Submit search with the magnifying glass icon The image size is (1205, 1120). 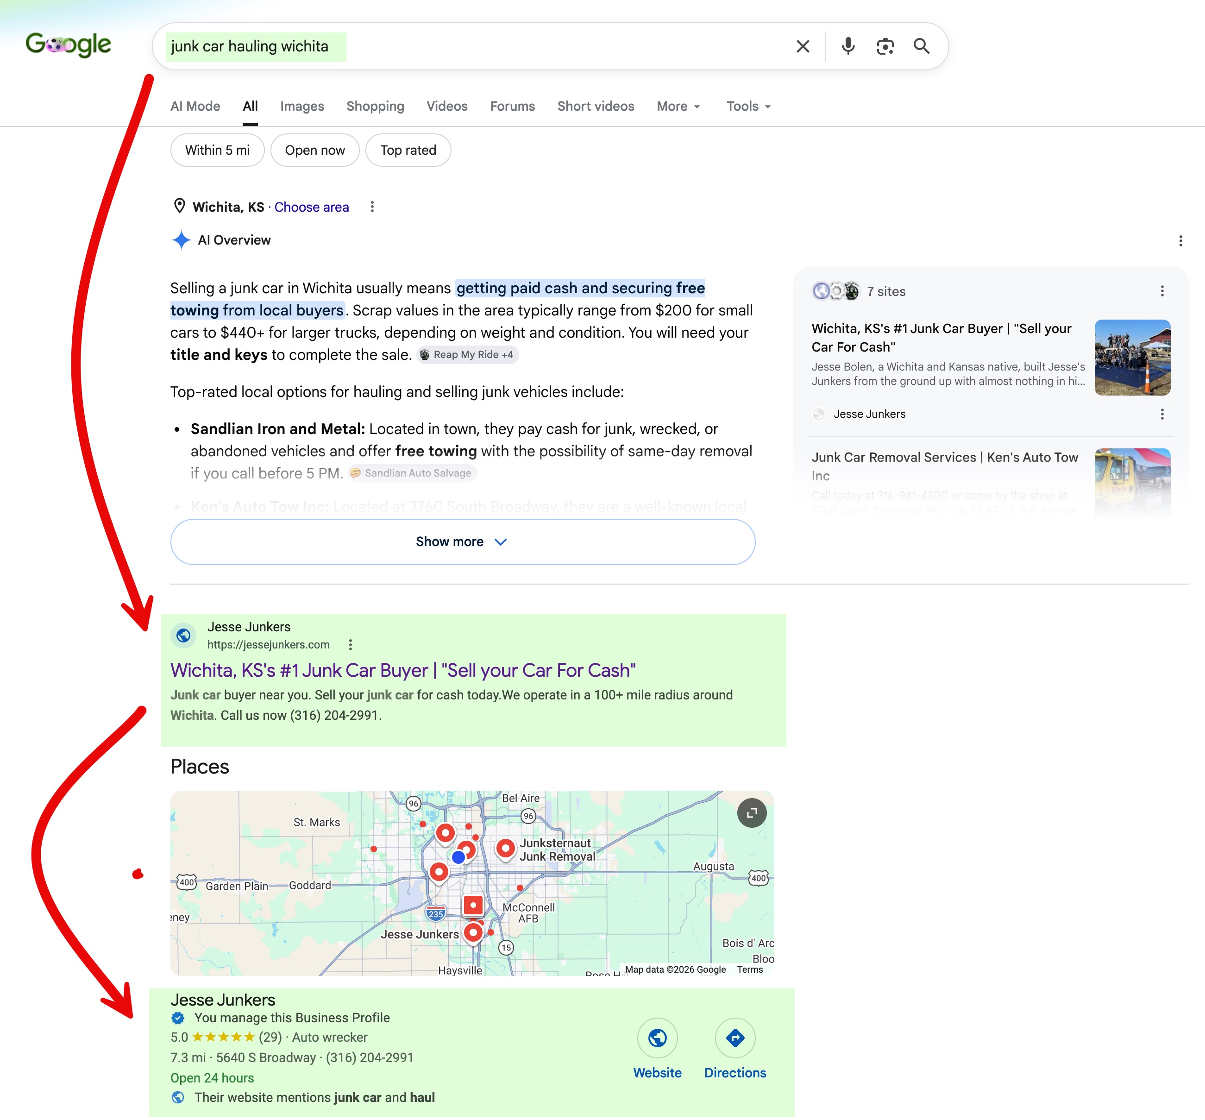(922, 46)
